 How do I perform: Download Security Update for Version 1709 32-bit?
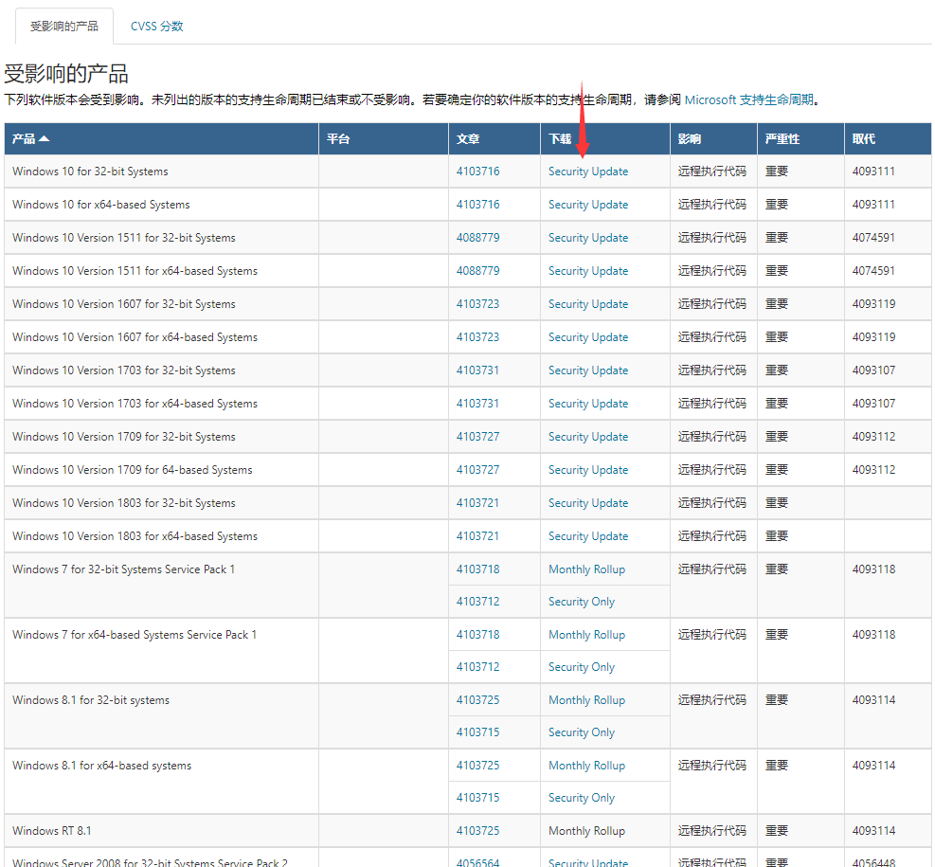coord(588,437)
